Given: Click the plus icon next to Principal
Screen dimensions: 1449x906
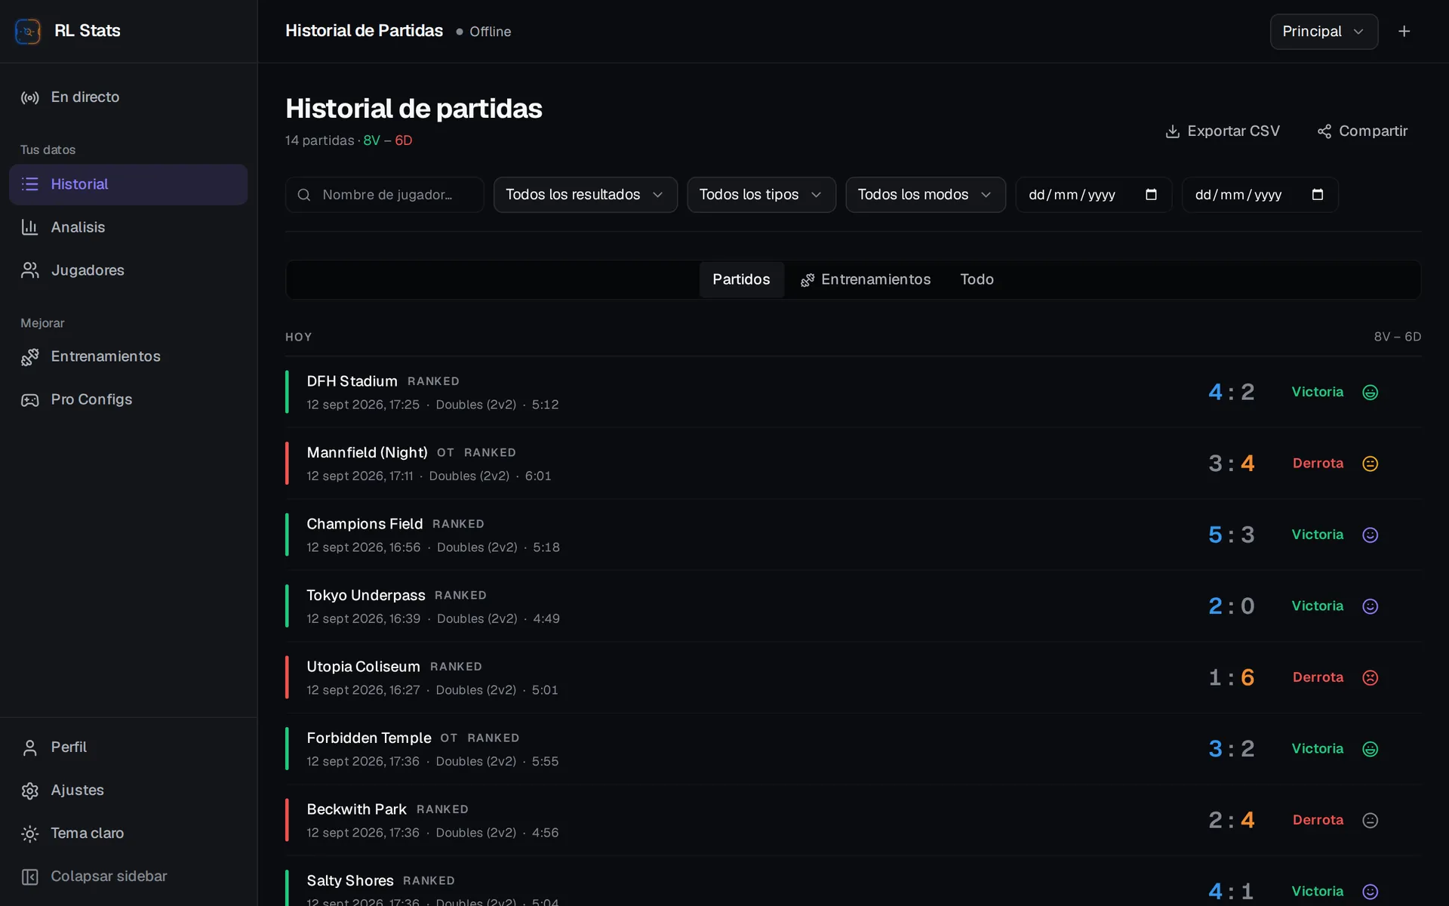Looking at the screenshot, I should coord(1404,32).
